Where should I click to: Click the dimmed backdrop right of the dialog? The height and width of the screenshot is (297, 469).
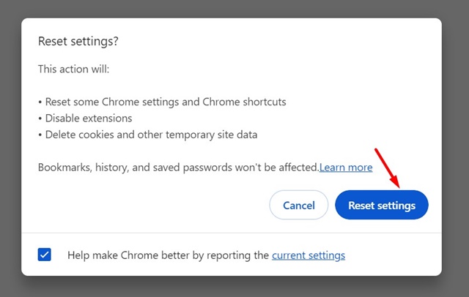tap(456, 146)
